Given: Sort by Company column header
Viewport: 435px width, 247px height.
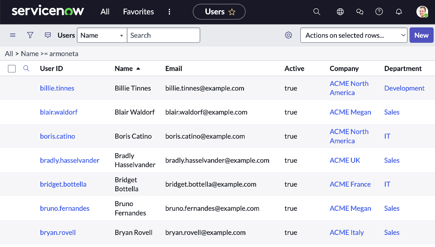Looking at the screenshot, I should [344, 68].
